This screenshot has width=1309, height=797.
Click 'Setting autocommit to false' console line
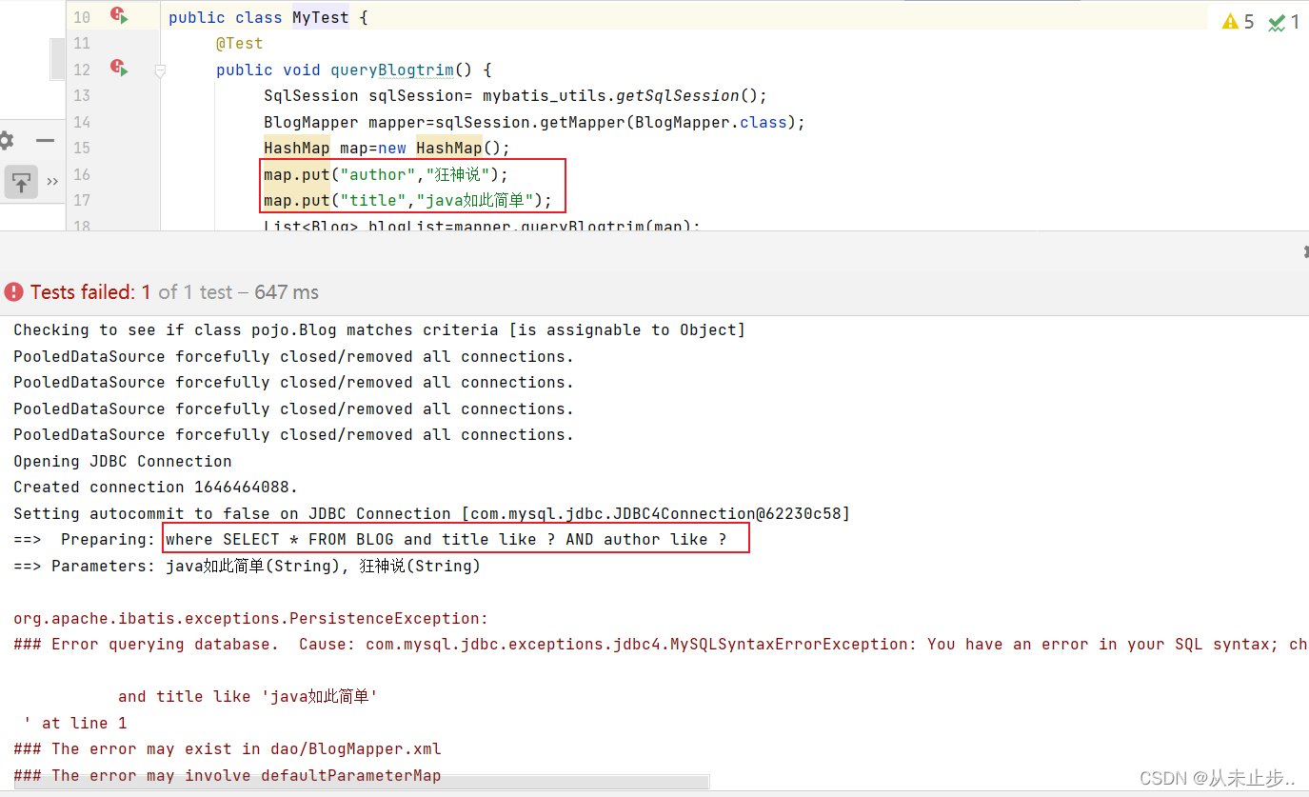coord(431,513)
